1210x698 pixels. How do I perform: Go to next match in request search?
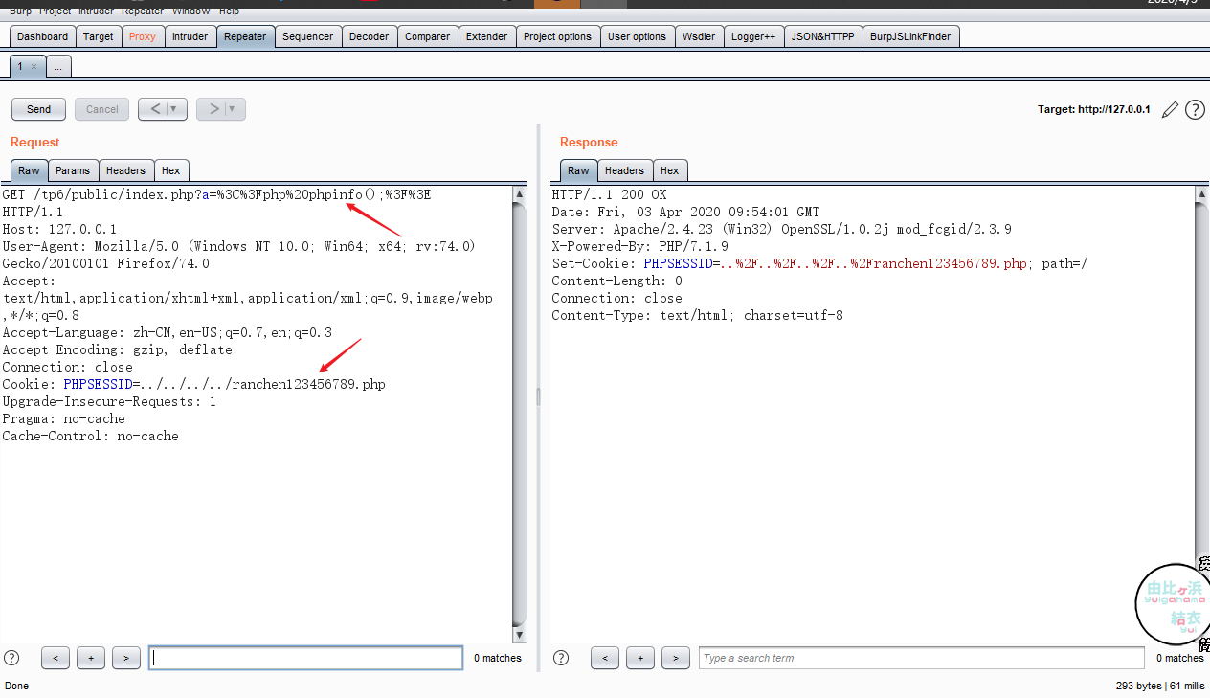pos(126,658)
